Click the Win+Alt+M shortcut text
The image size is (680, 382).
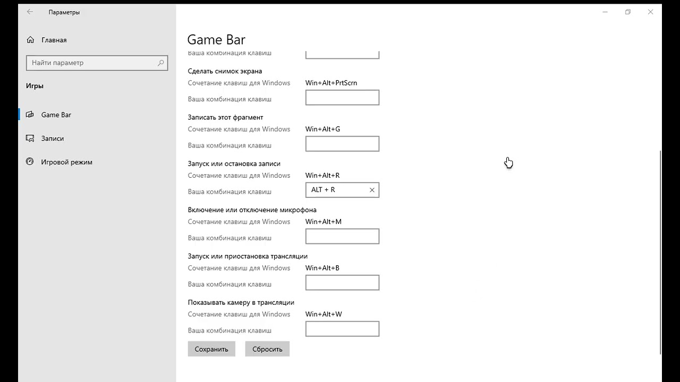pyautogui.click(x=324, y=221)
